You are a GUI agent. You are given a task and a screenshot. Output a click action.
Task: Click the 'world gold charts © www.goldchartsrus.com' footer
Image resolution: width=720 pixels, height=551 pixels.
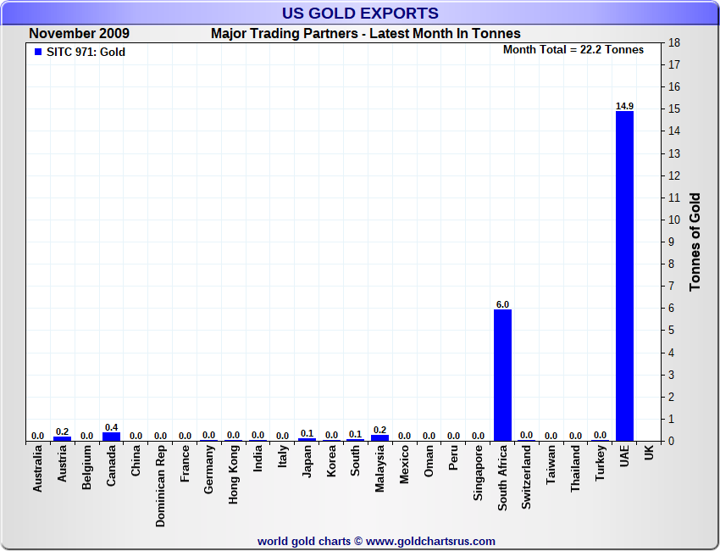[x=376, y=542]
